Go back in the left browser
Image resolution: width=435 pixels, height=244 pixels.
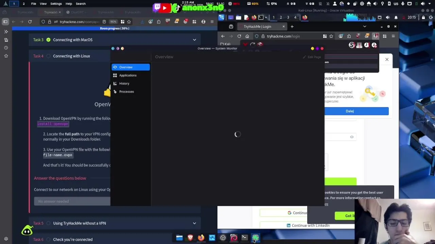pos(14,22)
